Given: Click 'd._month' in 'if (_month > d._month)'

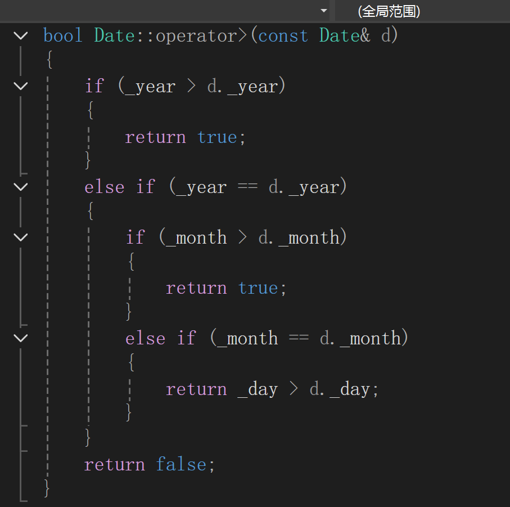Looking at the screenshot, I should click(x=299, y=237).
